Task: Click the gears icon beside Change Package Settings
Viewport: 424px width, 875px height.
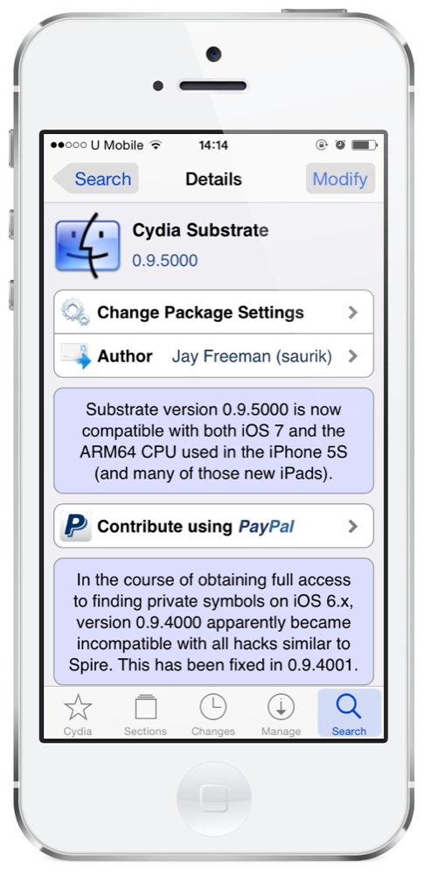Action: click(x=75, y=312)
